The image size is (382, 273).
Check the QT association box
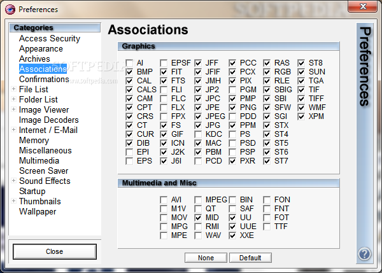(x=198, y=209)
